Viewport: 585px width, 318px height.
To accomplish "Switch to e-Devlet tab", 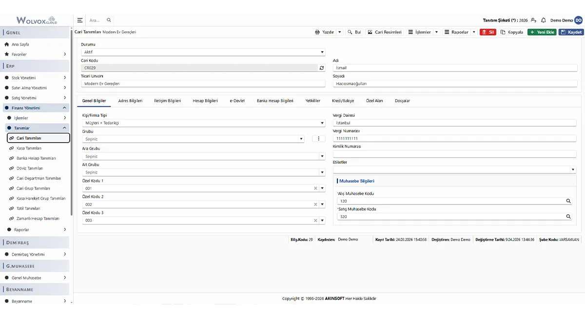I will [x=237, y=101].
